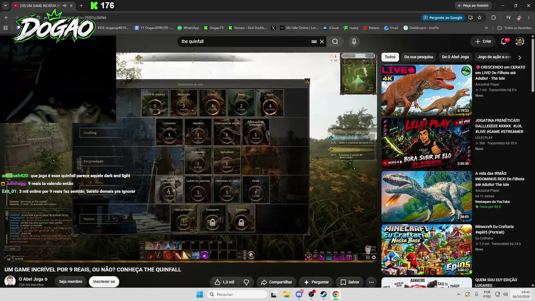Show hidden system tray icons chevron
The height and width of the screenshot is (301, 535).
tap(459, 294)
